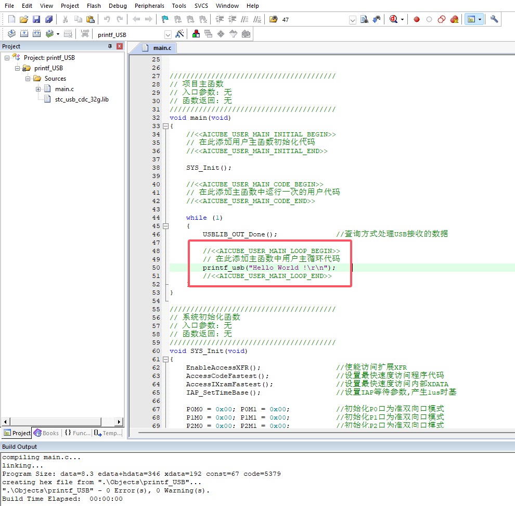Screen dimensions: 515x506
Task: Save the current file
Action: (36, 19)
